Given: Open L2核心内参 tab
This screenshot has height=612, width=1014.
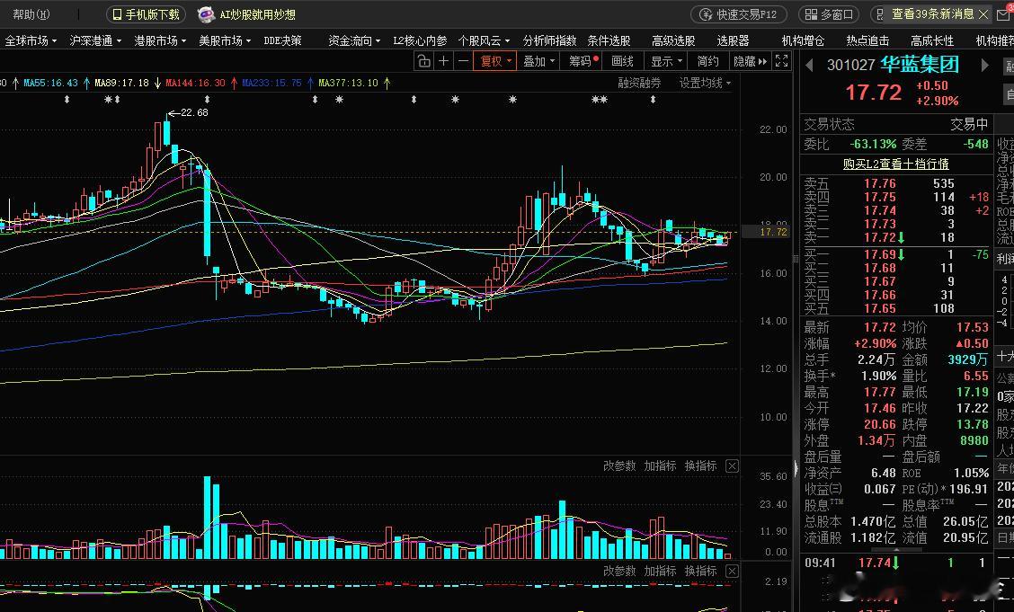Looking at the screenshot, I should [420, 40].
